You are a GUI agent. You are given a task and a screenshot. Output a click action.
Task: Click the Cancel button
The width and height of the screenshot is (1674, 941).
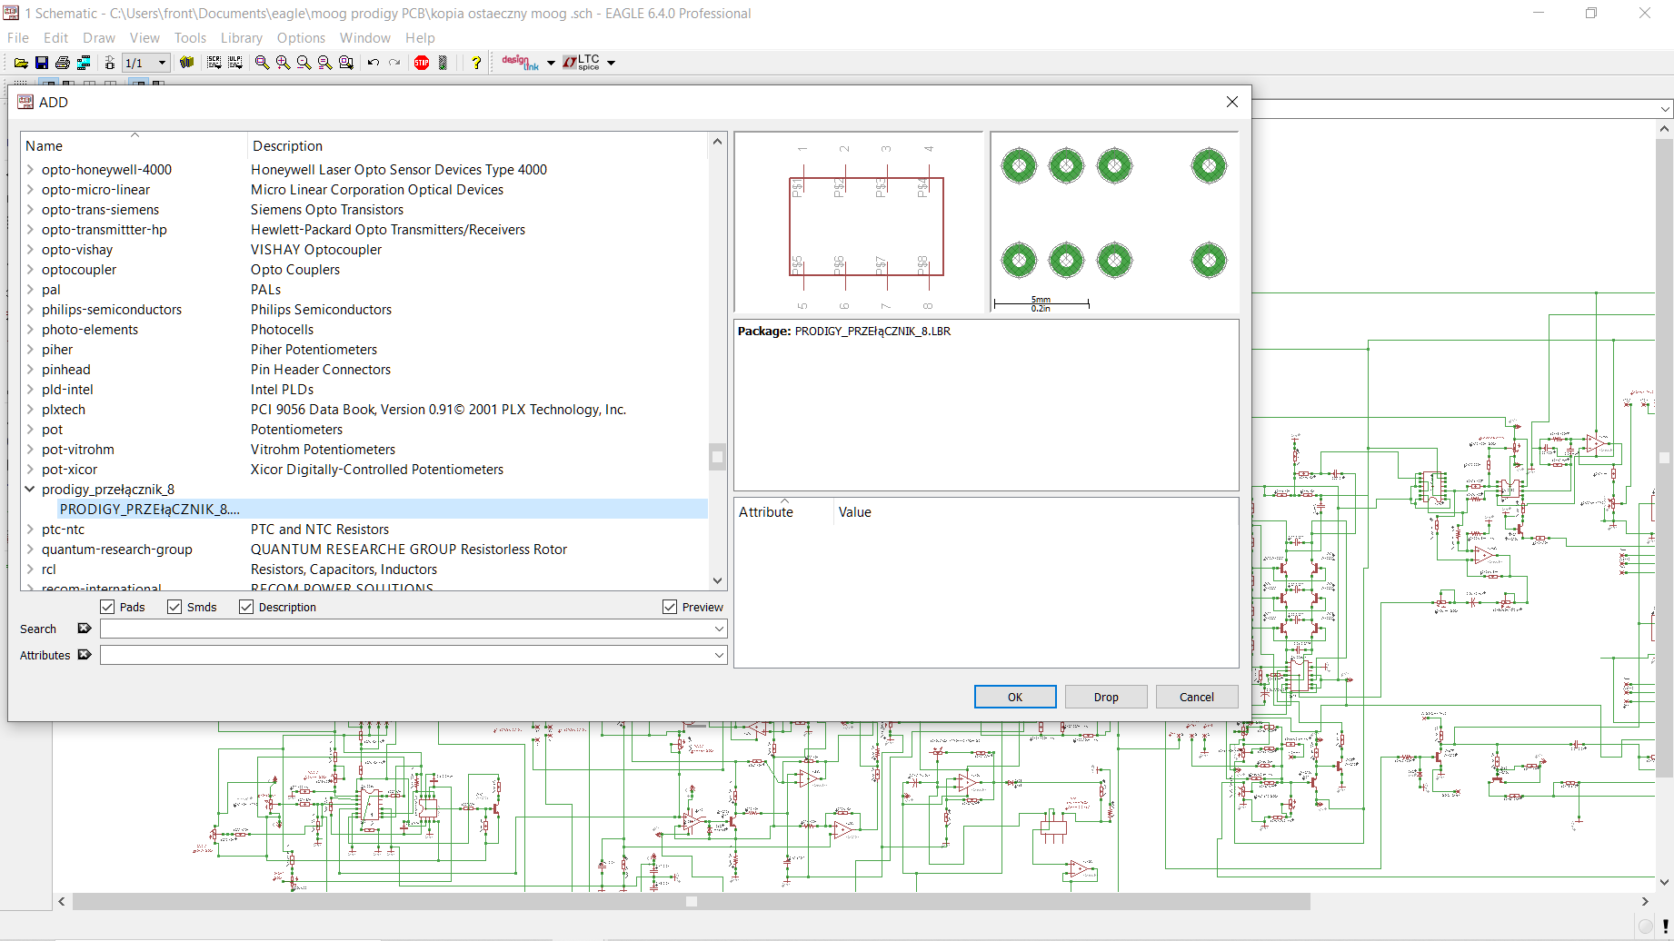[1197, 697]
